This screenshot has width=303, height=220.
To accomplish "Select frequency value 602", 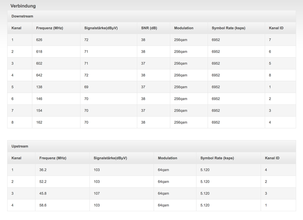I will point(39,63).
